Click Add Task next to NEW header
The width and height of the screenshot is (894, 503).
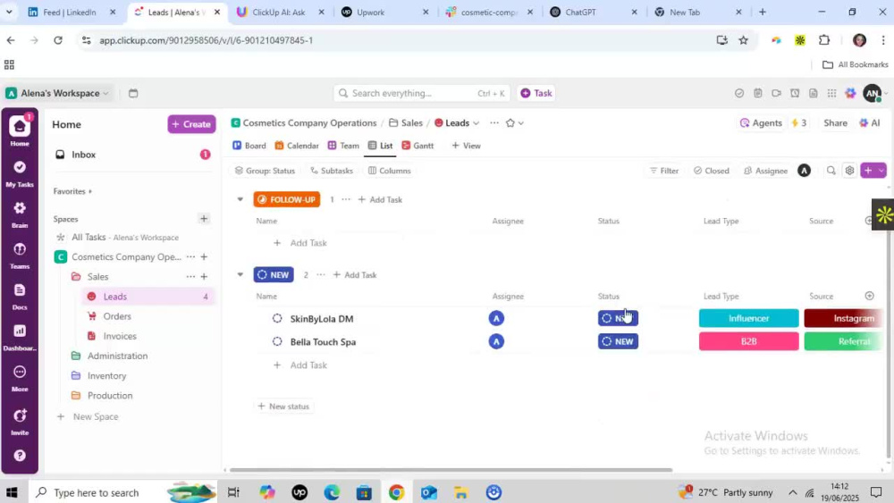pyautogui.click(x=355, y=274)
